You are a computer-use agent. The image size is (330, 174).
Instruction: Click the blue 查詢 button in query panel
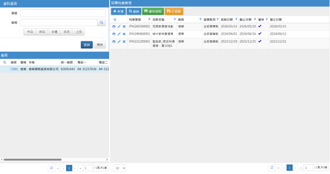coord(87,45)
